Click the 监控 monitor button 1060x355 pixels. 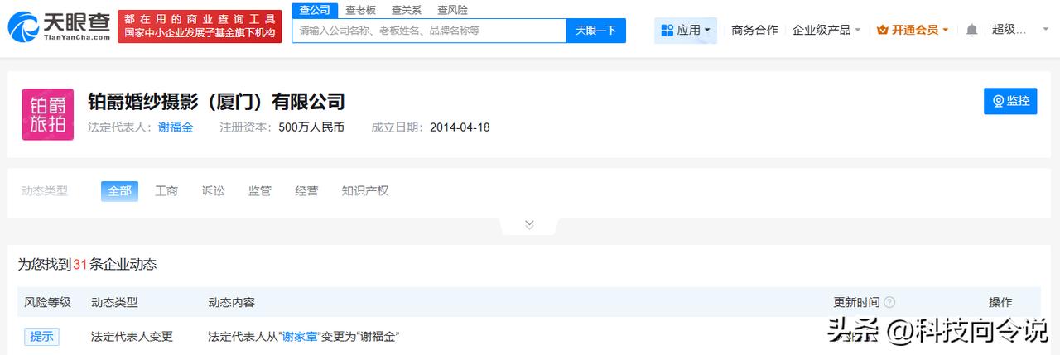[x=1010, y=101]
